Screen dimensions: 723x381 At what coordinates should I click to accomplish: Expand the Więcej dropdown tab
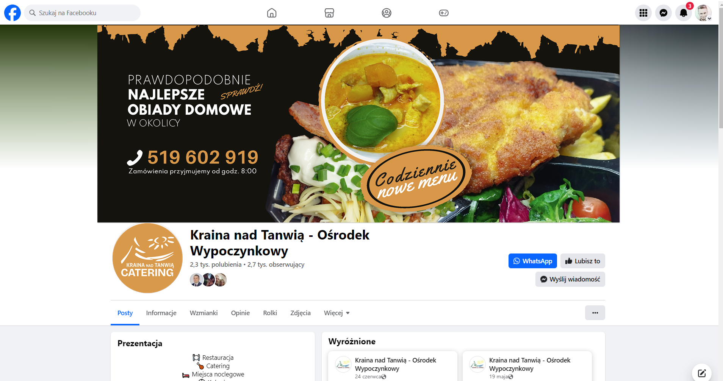336,313
